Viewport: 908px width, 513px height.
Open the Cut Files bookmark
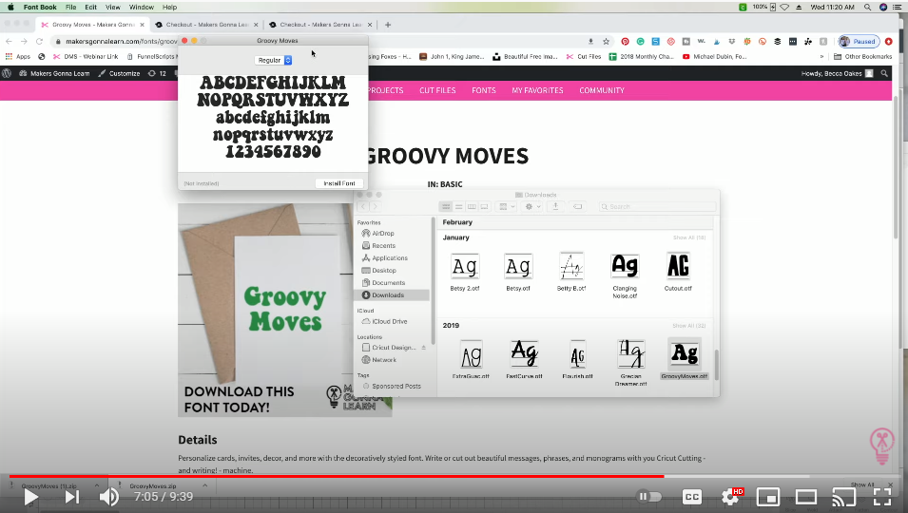(x=584, y=57)
